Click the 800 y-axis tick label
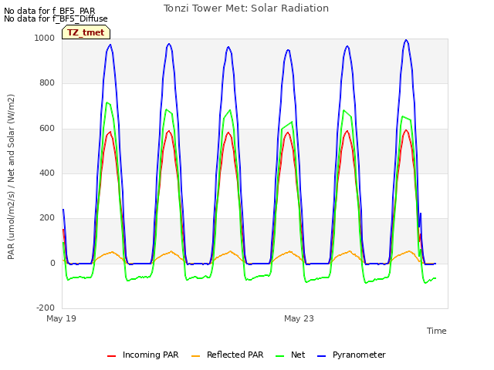494x370 pixels. (x=47, y=83)
